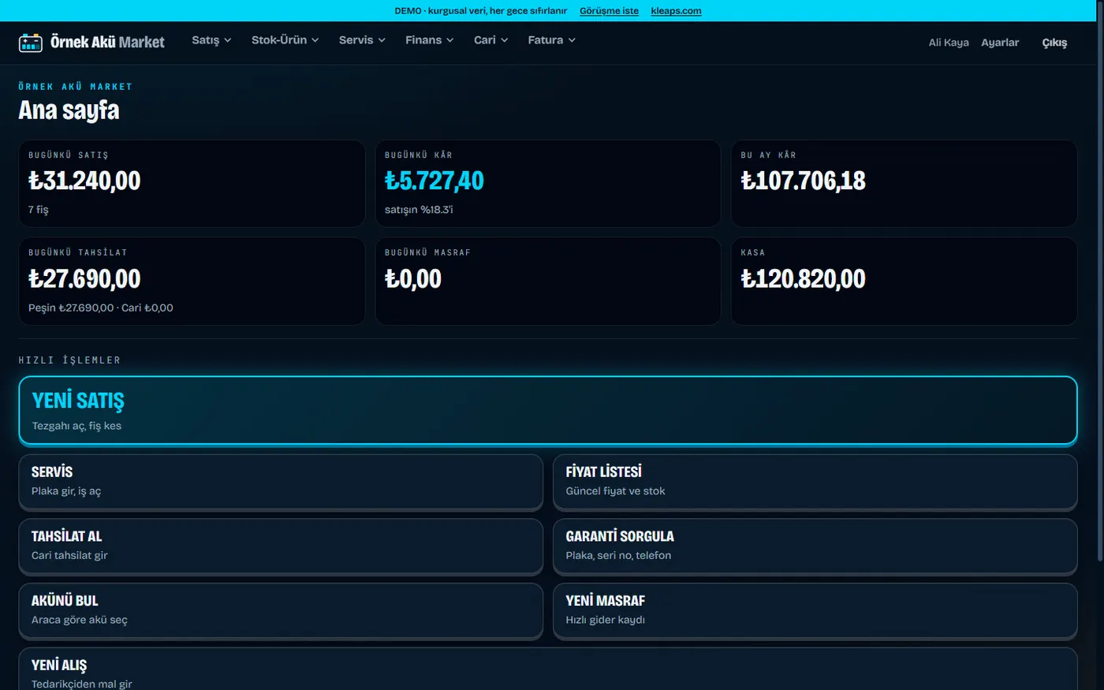Click the Bugünkü Kâr amount ₺5.727,40
The image size is (1104, 690).
coord(435,181)
